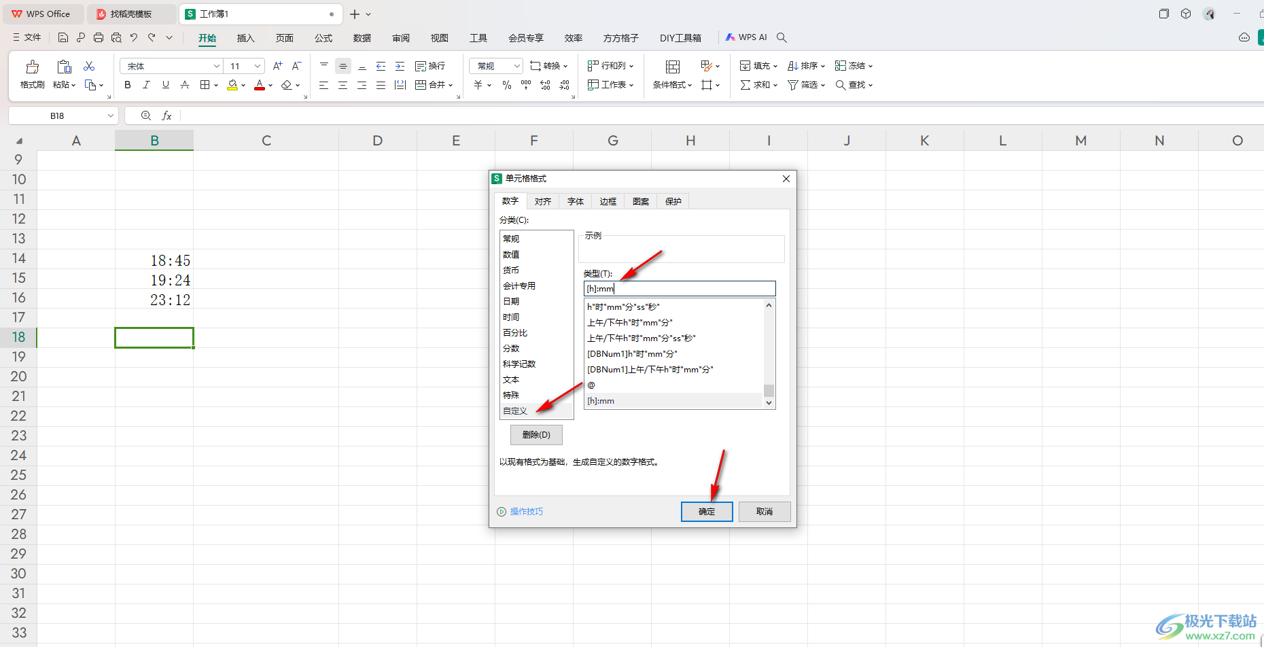Click the Insert Function fx icon
The height and width of the screenshot is (647, 1264).
click(166, 116)
